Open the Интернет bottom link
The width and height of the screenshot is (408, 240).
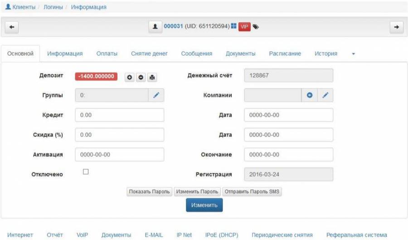click(x=20, y=235)
